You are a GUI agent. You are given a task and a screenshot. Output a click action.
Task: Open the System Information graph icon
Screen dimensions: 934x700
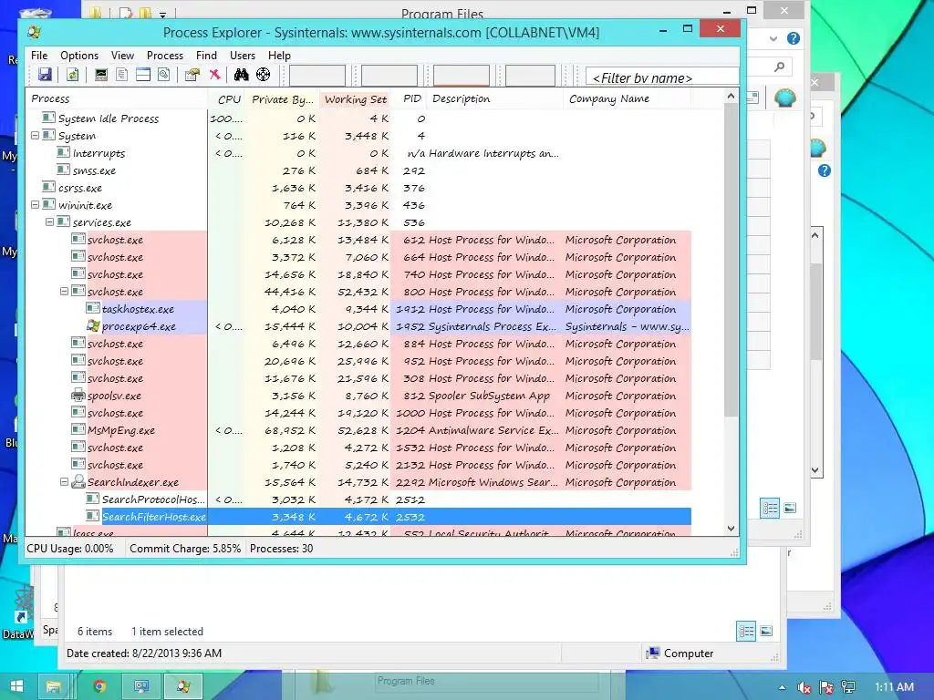(x=101, y=75)
